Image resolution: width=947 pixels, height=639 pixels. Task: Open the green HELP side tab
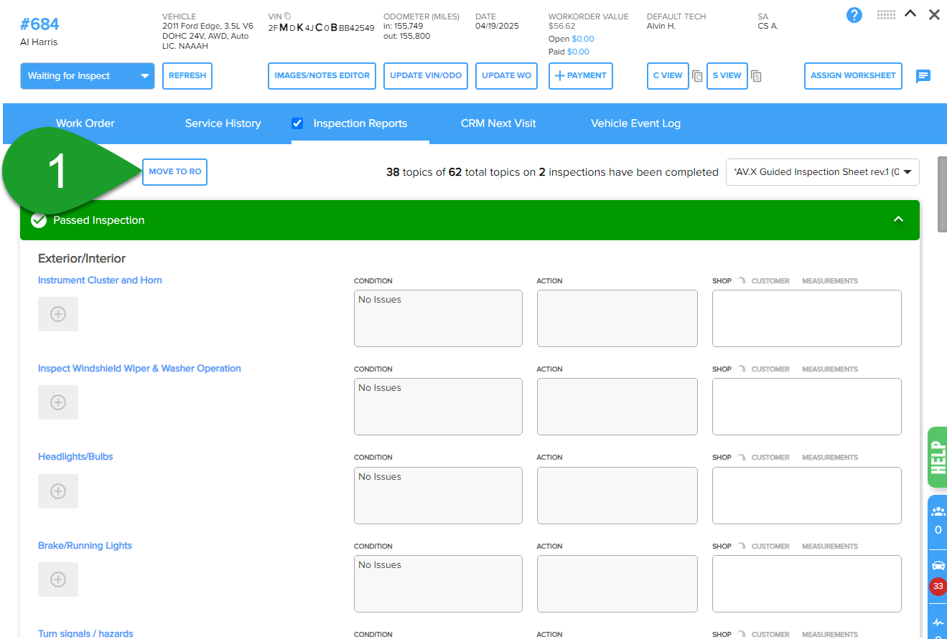coord(937,458)
